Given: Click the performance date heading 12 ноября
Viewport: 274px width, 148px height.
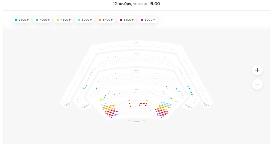Looking at the screenshot, I should point(122,4).
